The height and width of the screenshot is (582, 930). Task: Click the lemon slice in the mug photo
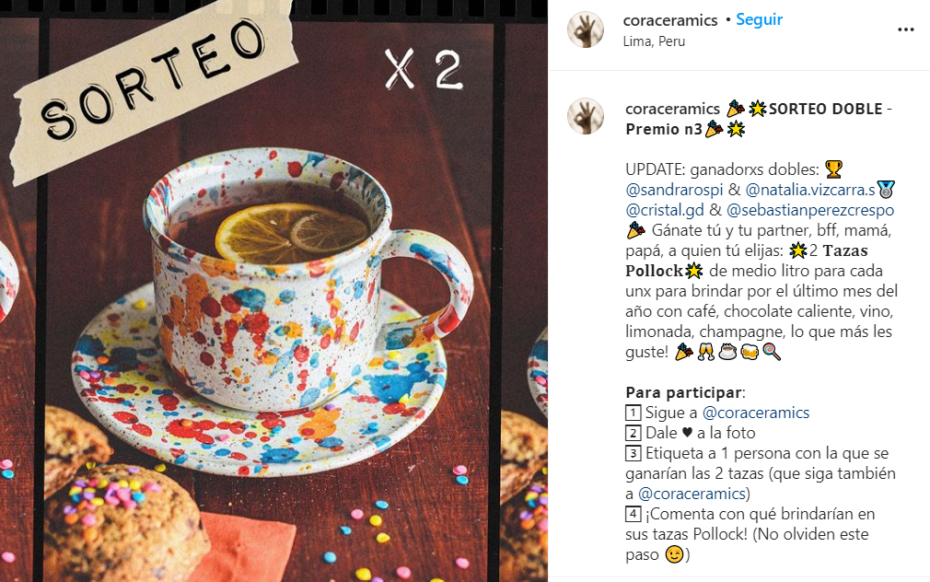pos(292,232)
